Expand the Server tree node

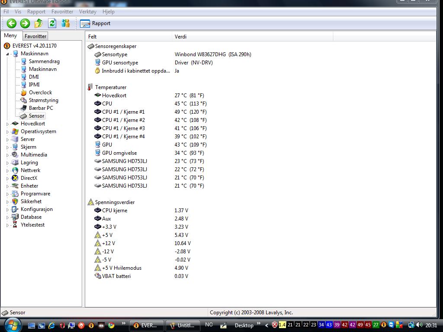click(8, 140)
